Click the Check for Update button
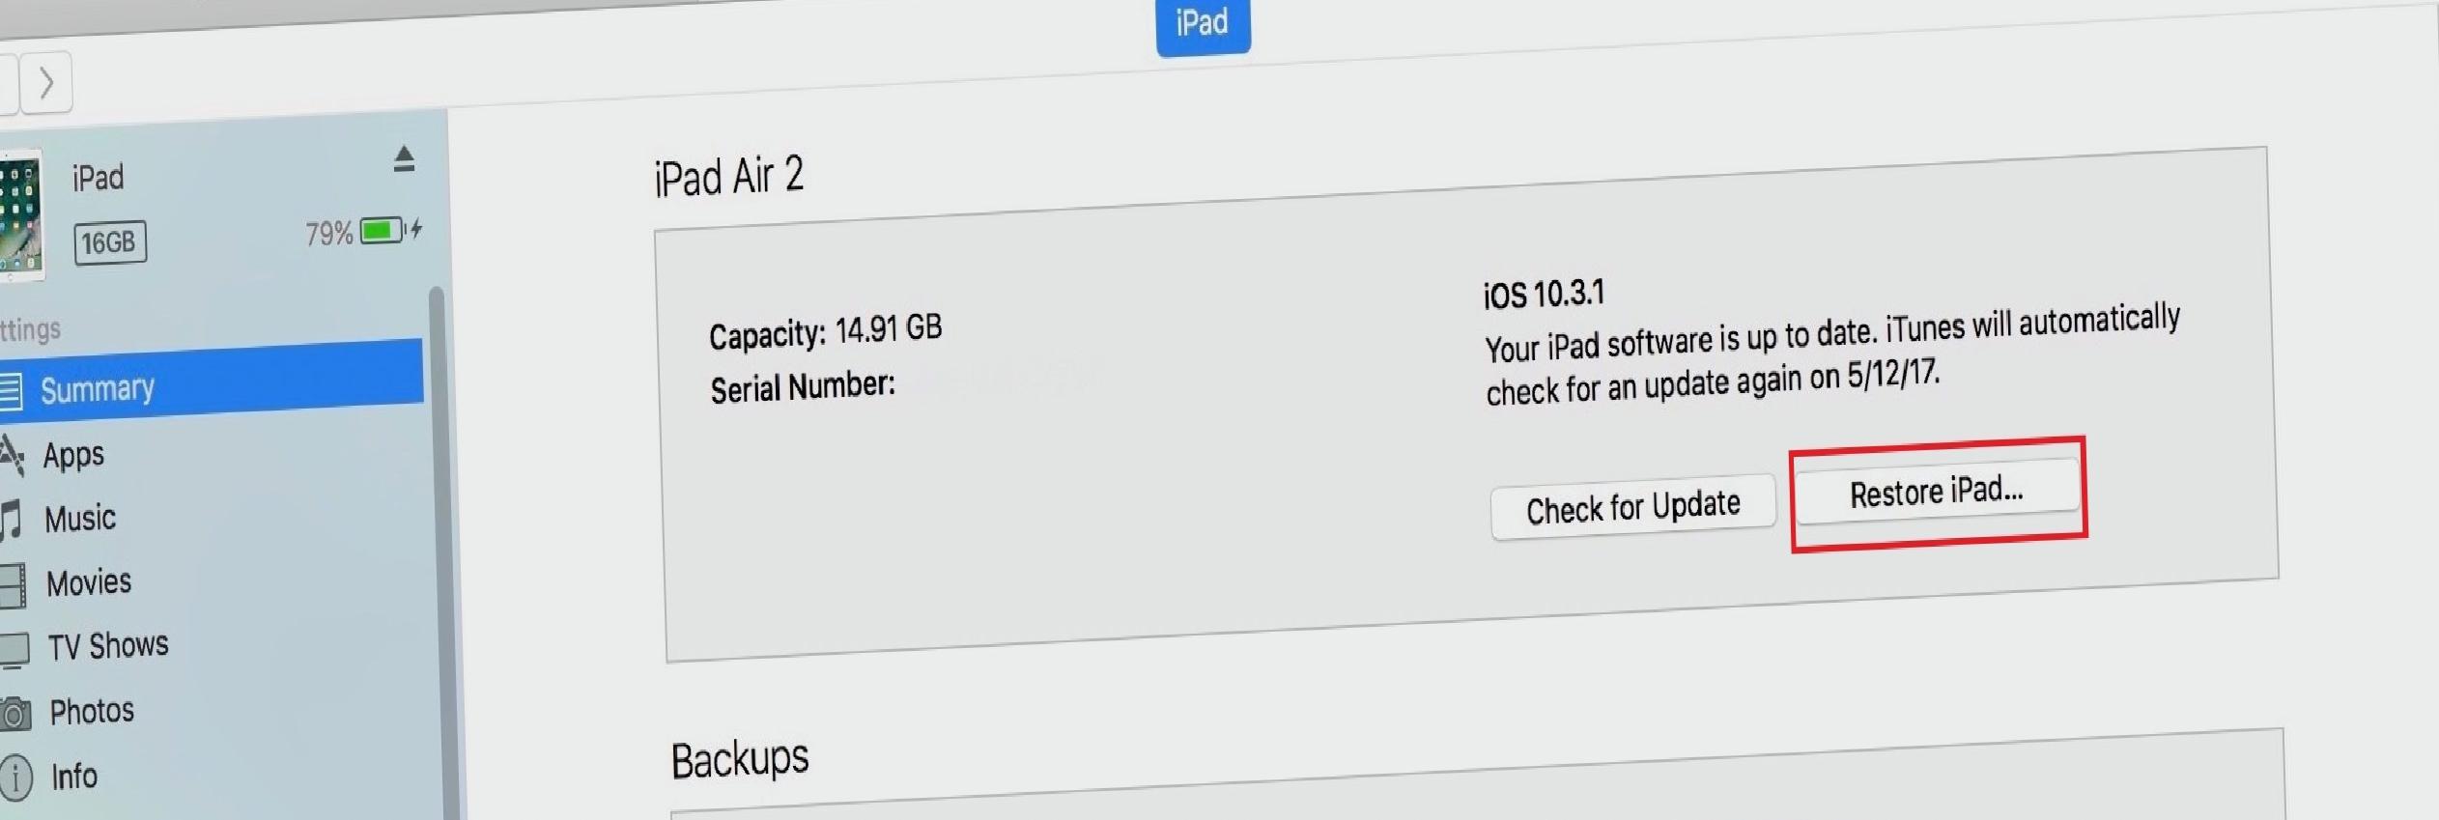Image resolution: width=2439 pixels, height=820 pixels. (x=1632, y=507)
